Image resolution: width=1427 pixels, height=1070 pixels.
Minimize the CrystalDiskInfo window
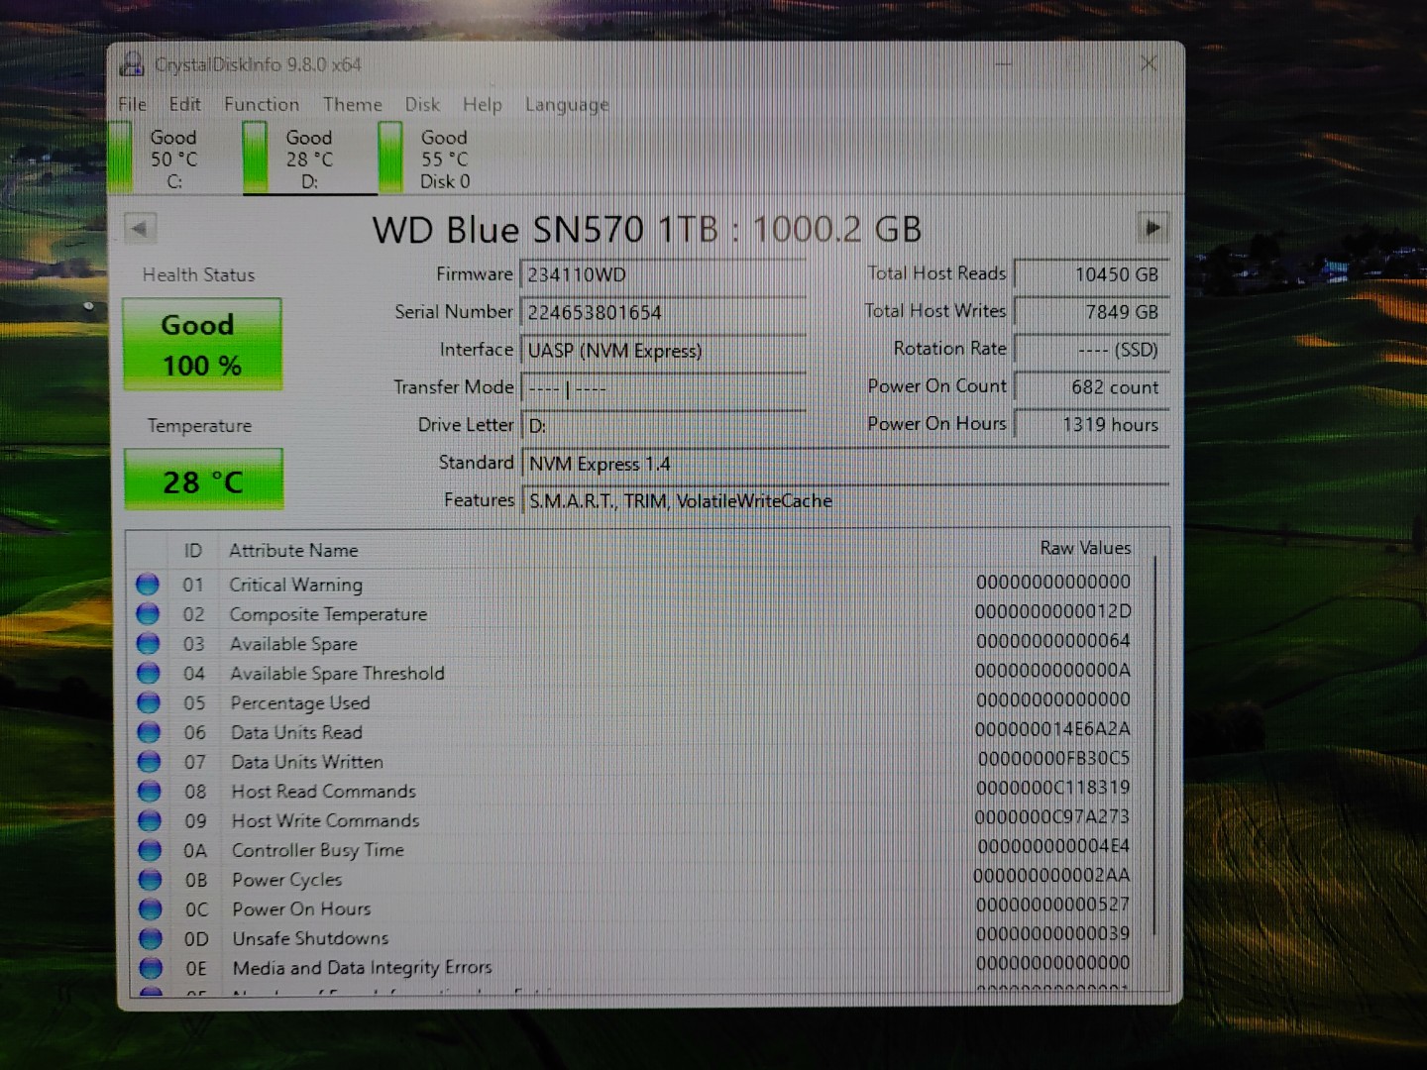point(1004,64)
